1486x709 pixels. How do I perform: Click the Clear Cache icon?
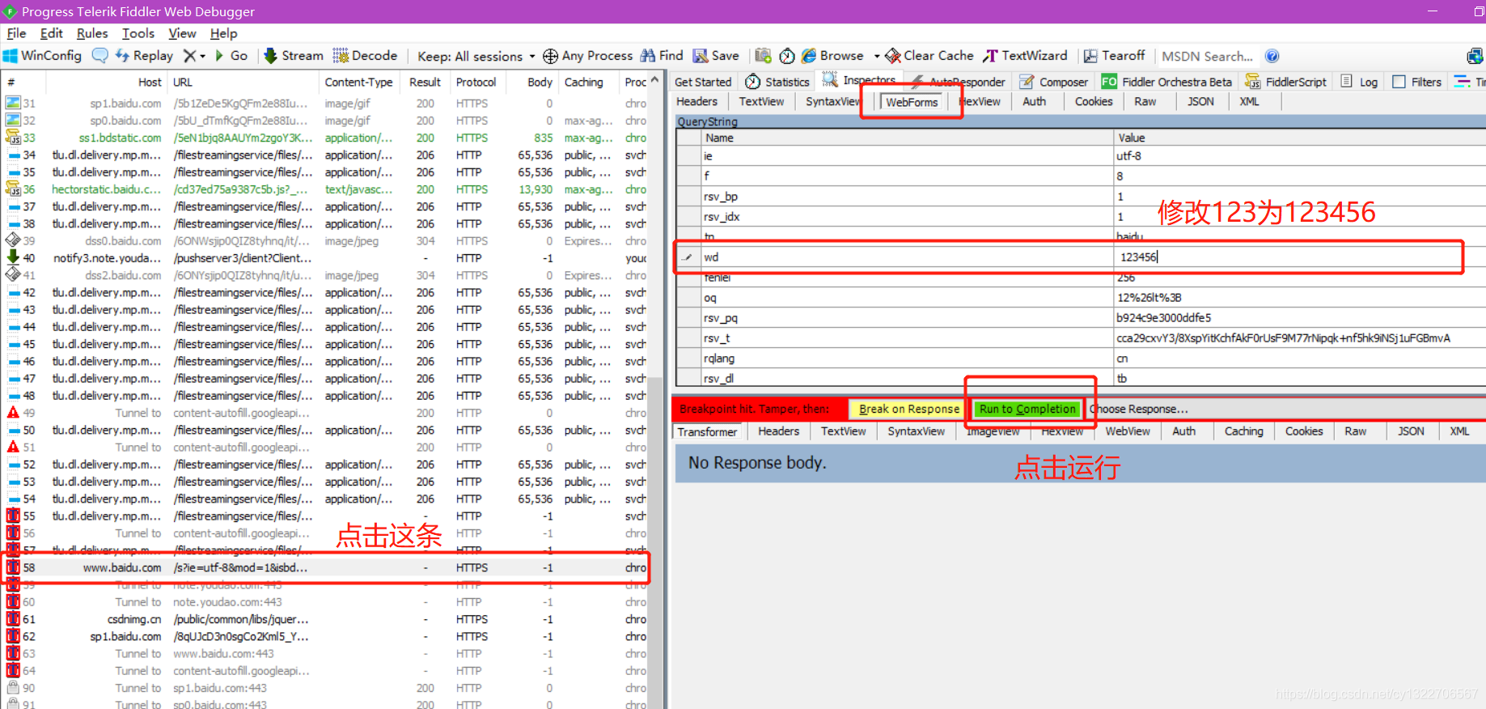point(893,56)
